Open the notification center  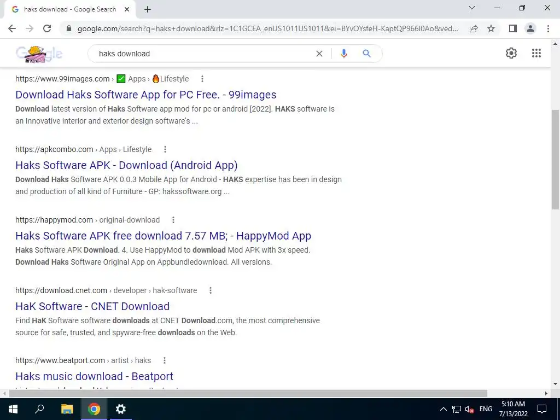[542, 409]
